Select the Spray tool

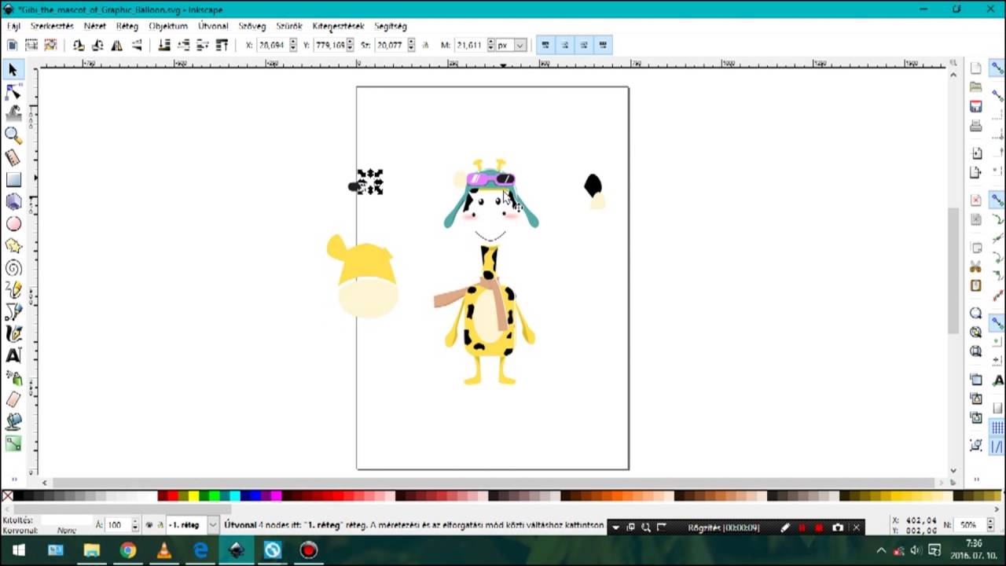point(13,378)
